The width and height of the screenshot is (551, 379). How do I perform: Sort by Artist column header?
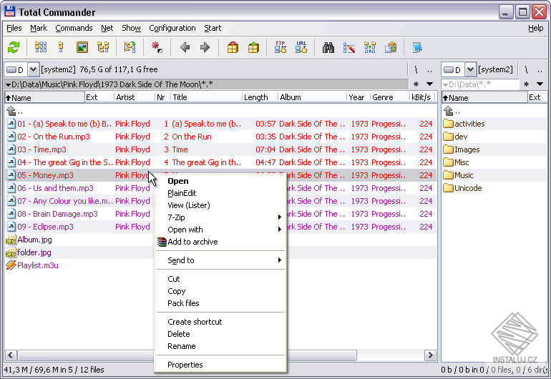[x=134, y=97]
